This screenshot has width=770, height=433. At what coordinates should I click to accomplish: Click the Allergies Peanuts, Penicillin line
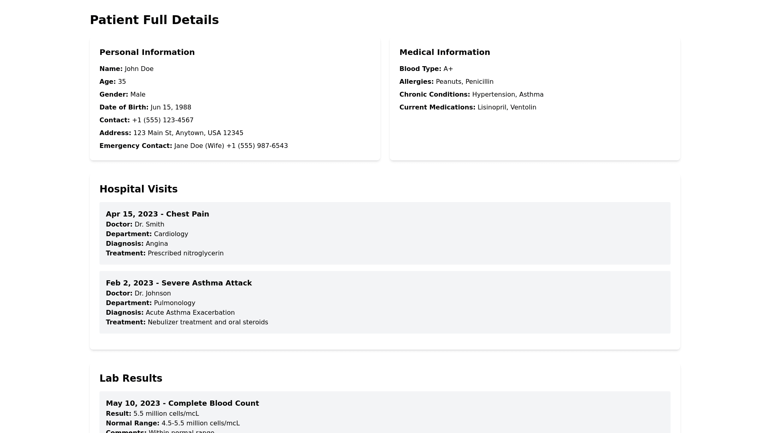pos(446,82)
